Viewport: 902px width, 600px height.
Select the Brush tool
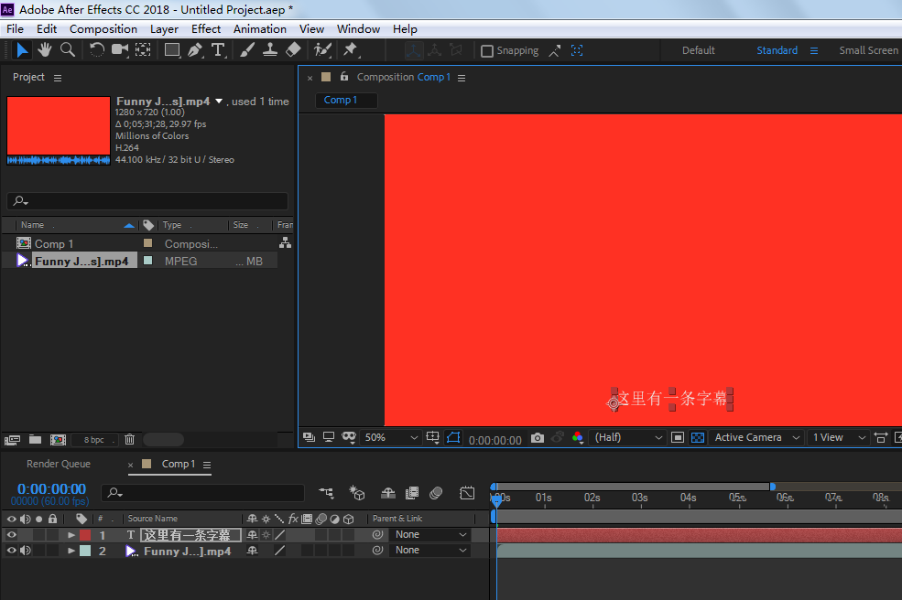click(246, 50)
